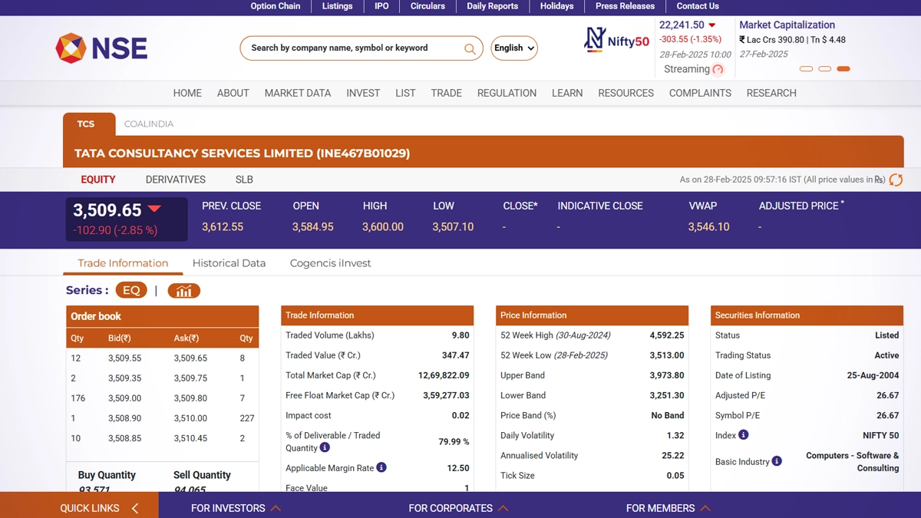Open the Derivatives tab
Image resolution: width=921 pixels, height=518 pixels.
pyautogui.click(x=176, y=180)
